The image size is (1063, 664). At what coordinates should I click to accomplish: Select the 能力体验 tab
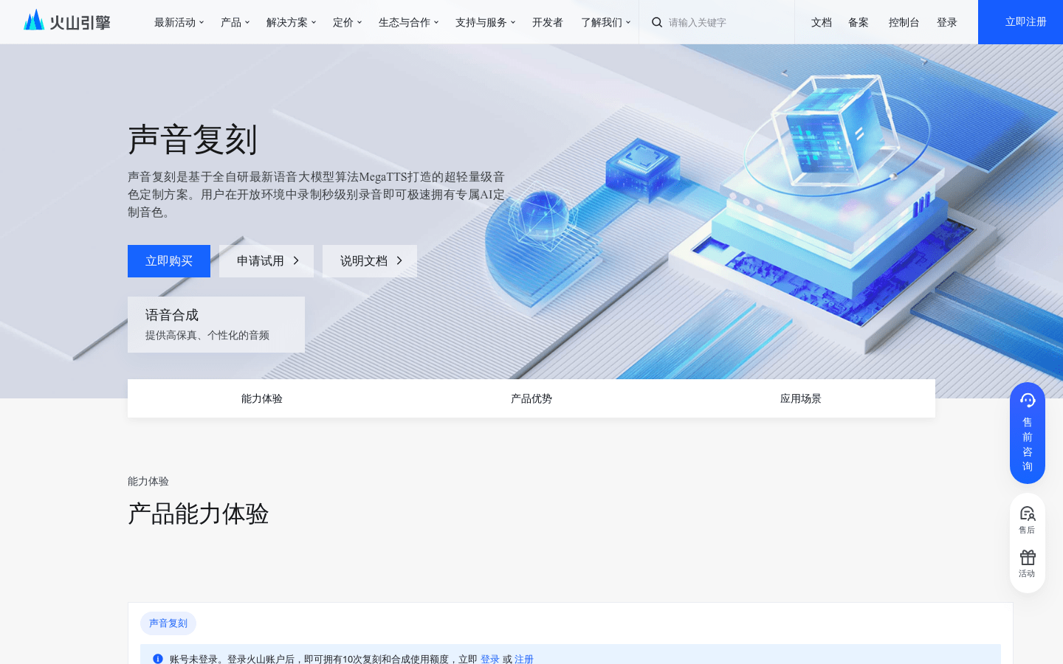262,398
